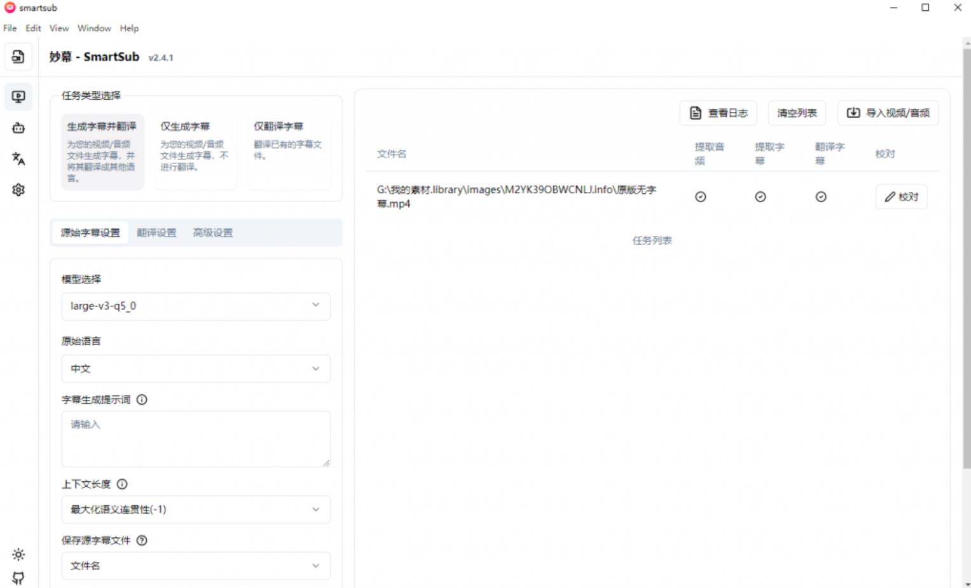Open the 保存源字幕文件 dropdown showing 文件名

[196, 566]
